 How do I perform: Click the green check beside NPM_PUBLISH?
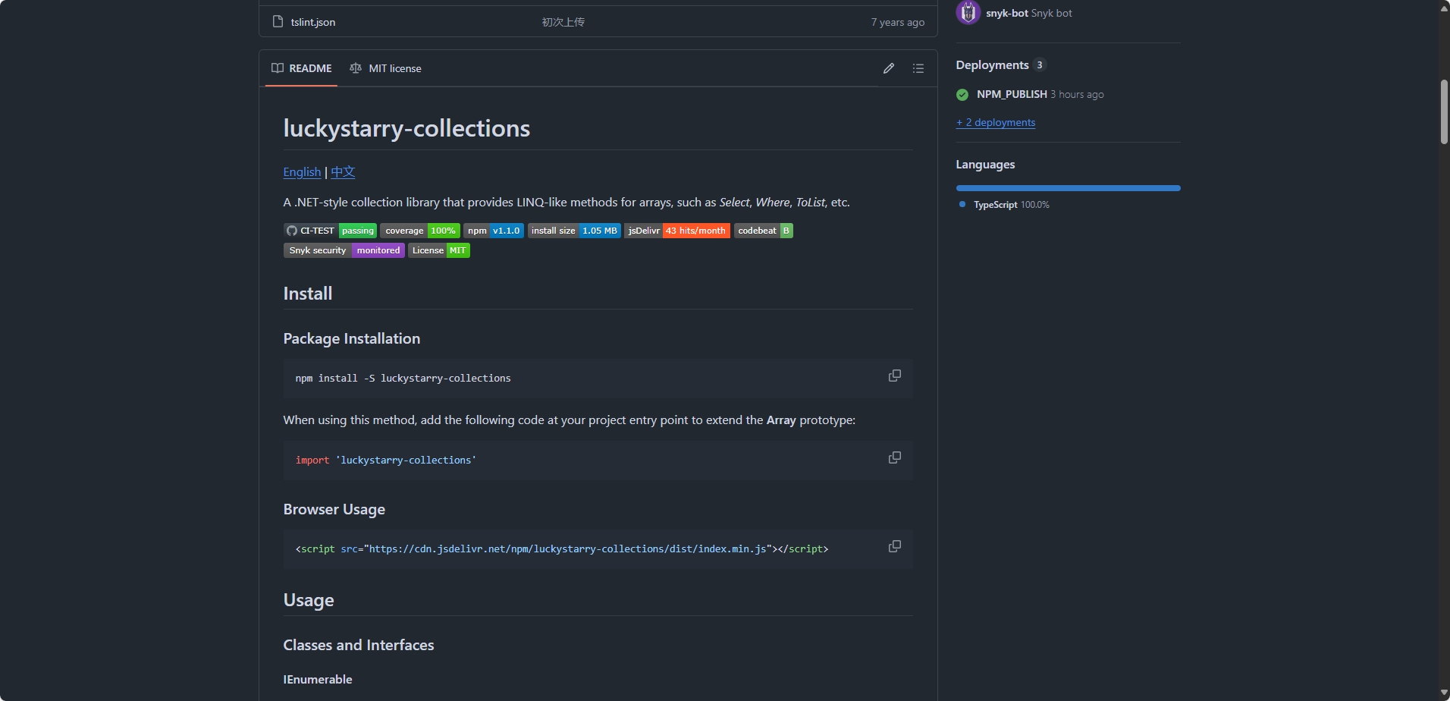pyautogui.click(x=962, y=94)
